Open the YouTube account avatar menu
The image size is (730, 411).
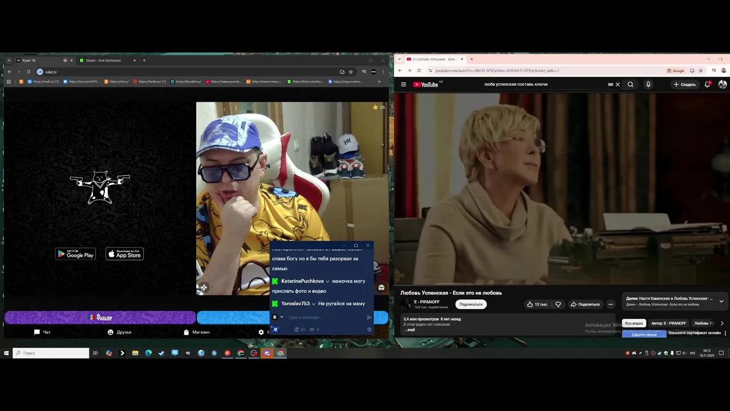coord(723,84)
